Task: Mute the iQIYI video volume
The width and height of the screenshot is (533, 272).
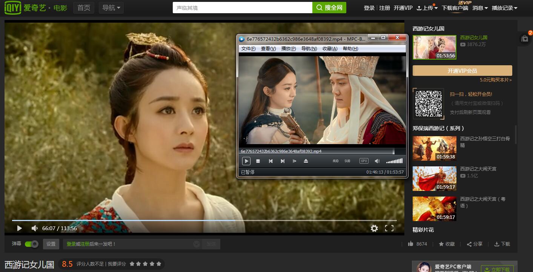Action: [x=34, y=228]
